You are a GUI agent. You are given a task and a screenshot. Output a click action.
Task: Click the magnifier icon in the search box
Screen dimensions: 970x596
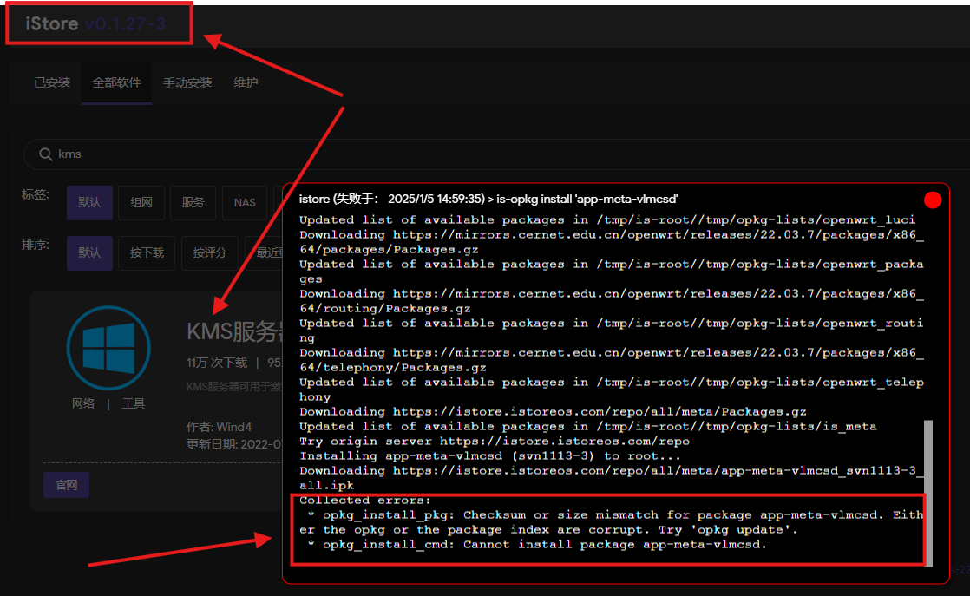[46, 154]
